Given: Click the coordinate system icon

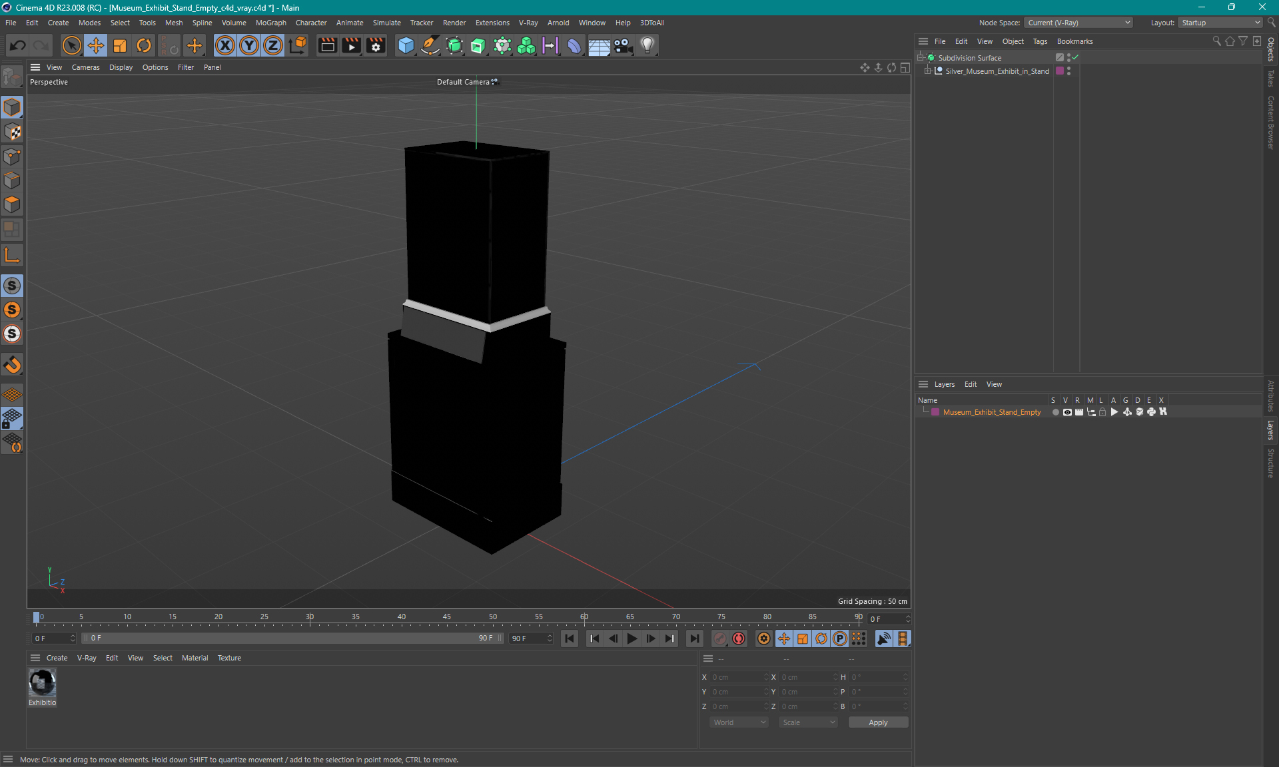Looking at the screenshot, I should point(298,45).
